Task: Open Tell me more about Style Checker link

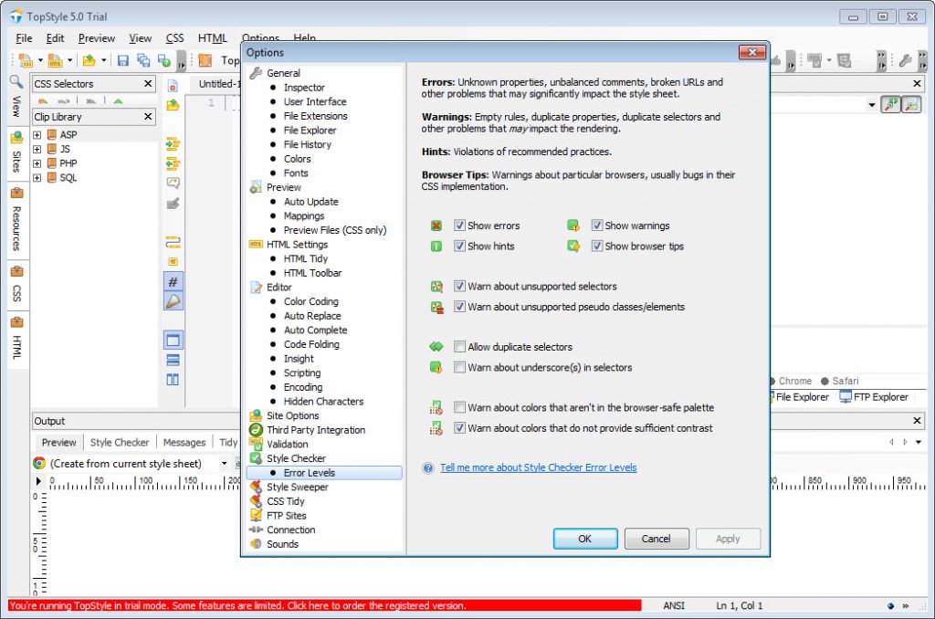Action: point(539,467)
